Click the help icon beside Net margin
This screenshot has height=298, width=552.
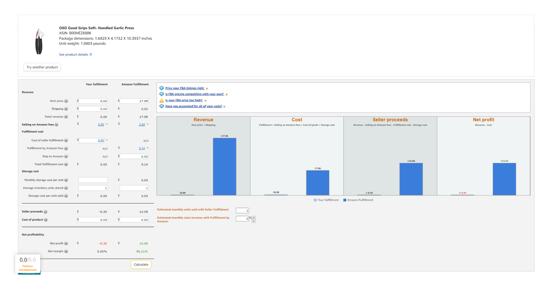click(x=66, y=251)
